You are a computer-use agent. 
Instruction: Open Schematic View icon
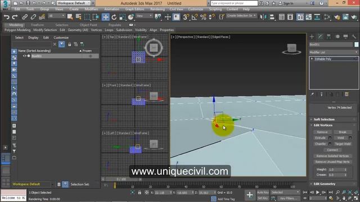pyautogui.click(x=317, y=17)
